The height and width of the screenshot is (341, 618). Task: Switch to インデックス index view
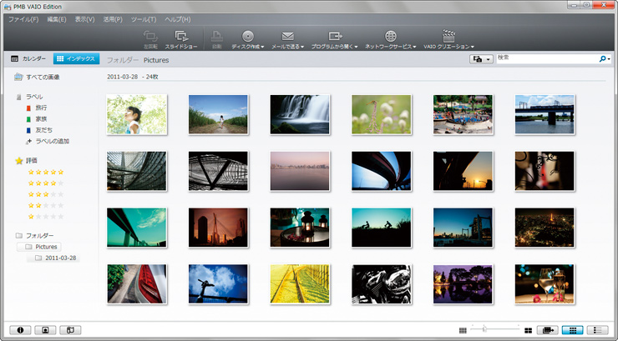tap(77, 59)
